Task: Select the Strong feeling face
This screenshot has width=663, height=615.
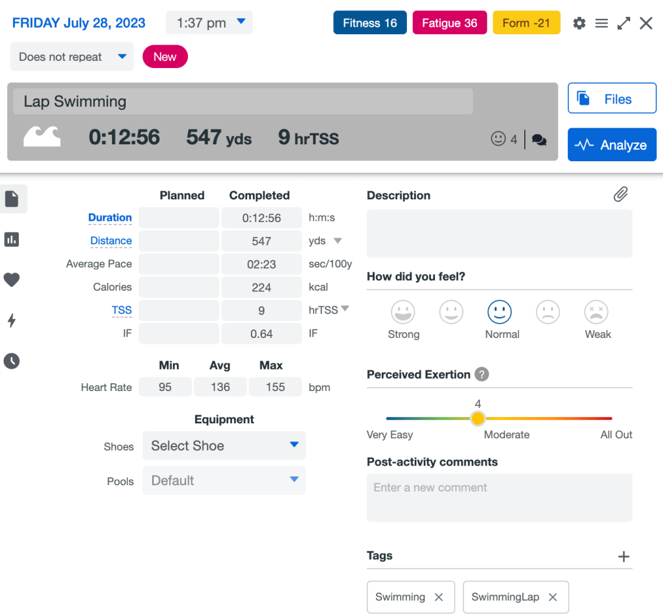Action: (x=403, y=313)
